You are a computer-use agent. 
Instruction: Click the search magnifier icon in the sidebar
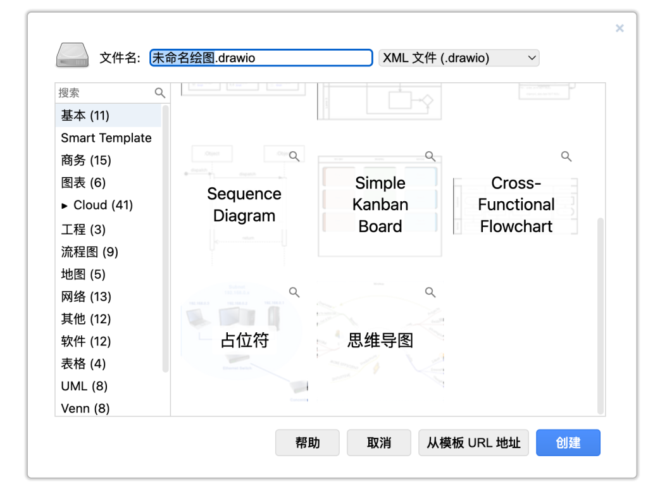160,93
